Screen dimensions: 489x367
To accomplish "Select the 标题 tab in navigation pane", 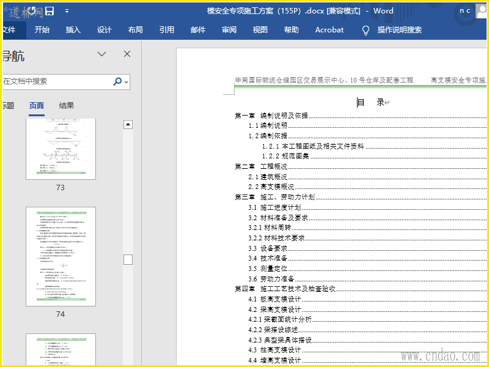I will coord(9,106).
